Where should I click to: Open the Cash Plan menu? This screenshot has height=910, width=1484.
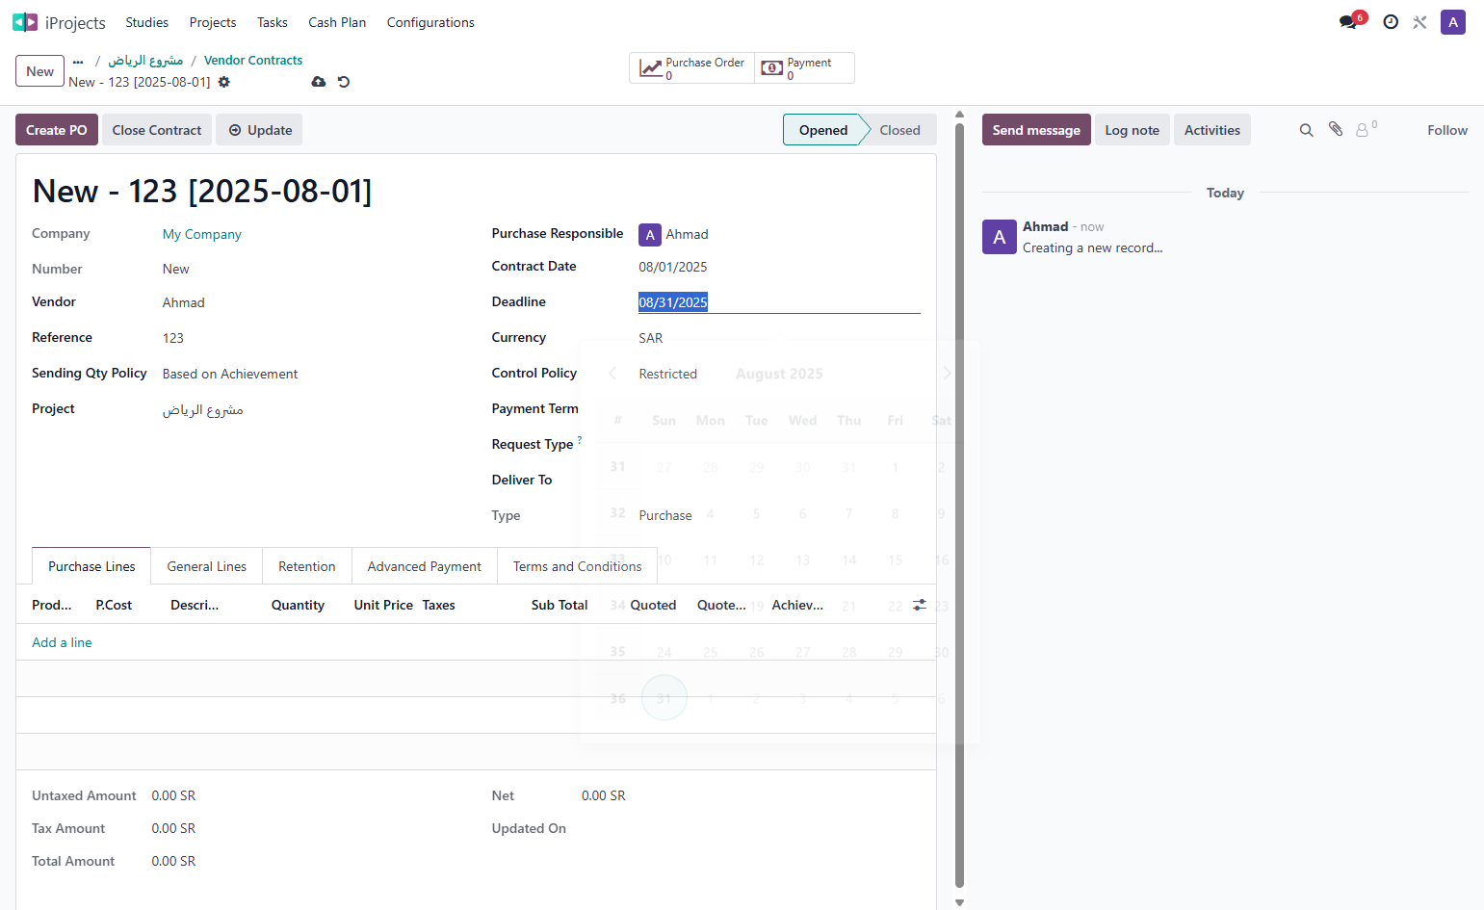(337, 22)
